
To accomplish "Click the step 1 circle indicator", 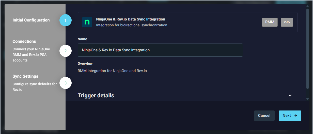I will (66, 20).
